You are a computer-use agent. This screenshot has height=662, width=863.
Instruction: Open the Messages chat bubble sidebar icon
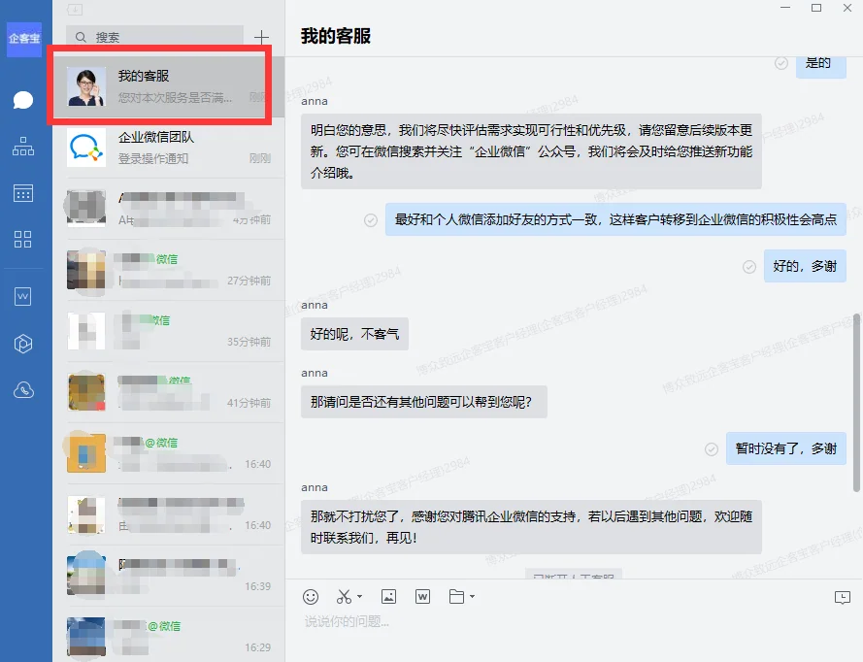(x=23, y=100)
